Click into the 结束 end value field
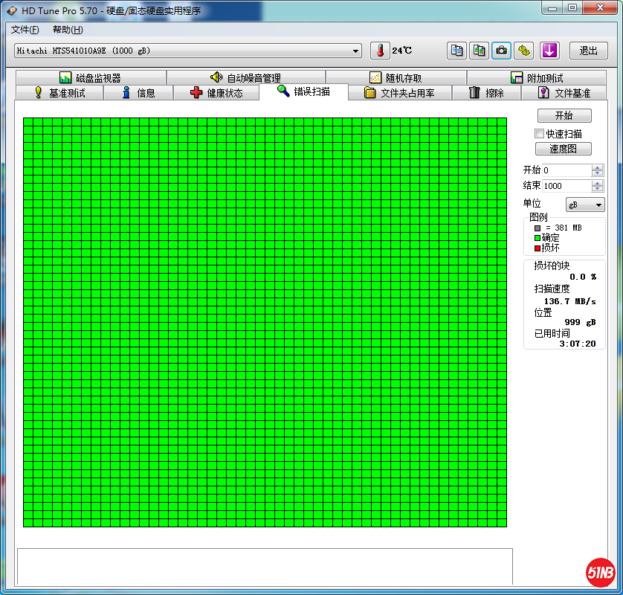Viewport: 623px width, 595px height. [x=566, y=186]
